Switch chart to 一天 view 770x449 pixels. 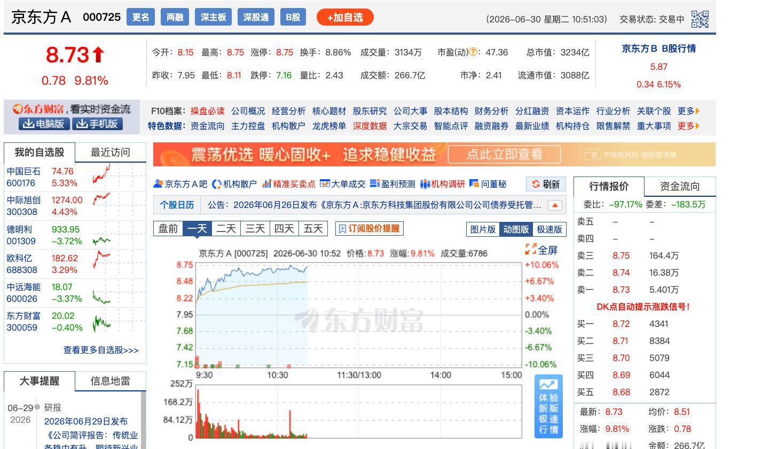click(197, 228)
